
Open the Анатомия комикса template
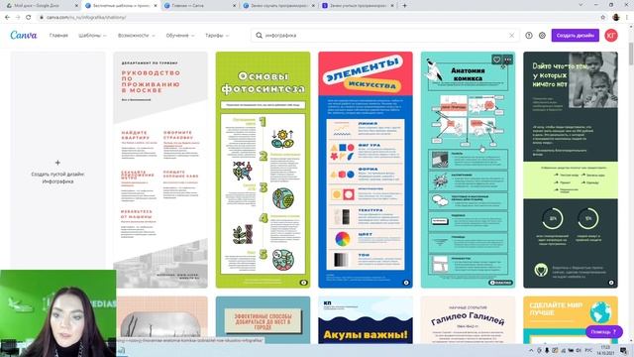468,170
